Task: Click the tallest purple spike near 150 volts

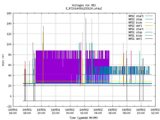Action: tap(86, 34)
